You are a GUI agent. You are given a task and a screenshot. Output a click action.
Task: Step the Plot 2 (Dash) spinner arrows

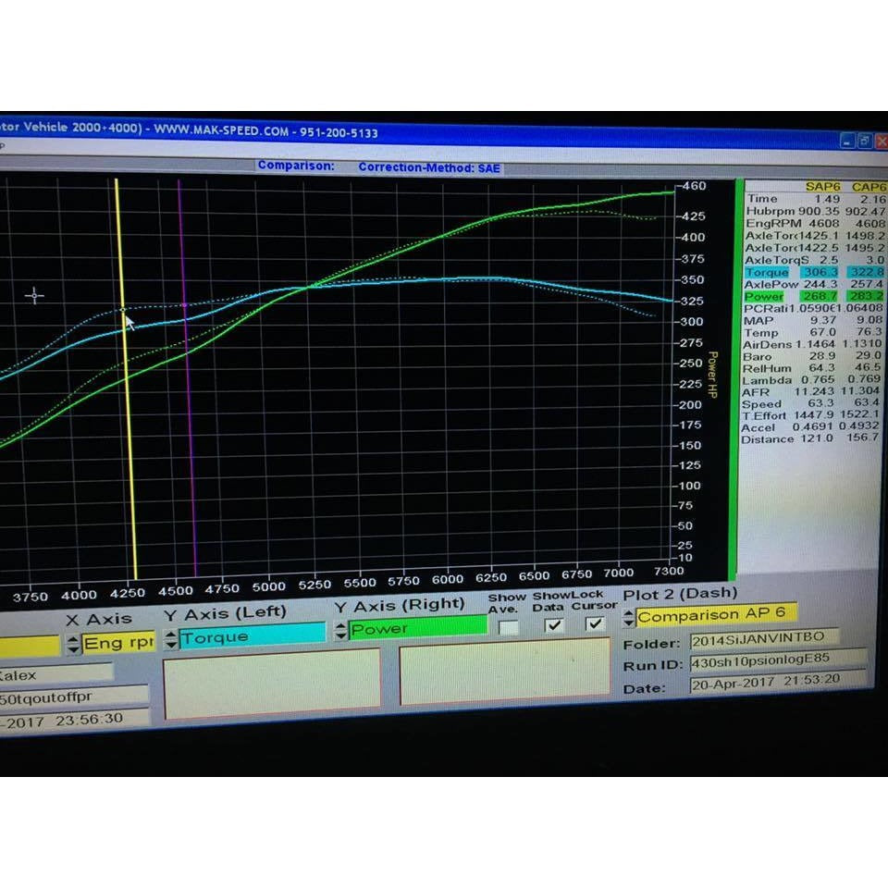coord(628,618)
